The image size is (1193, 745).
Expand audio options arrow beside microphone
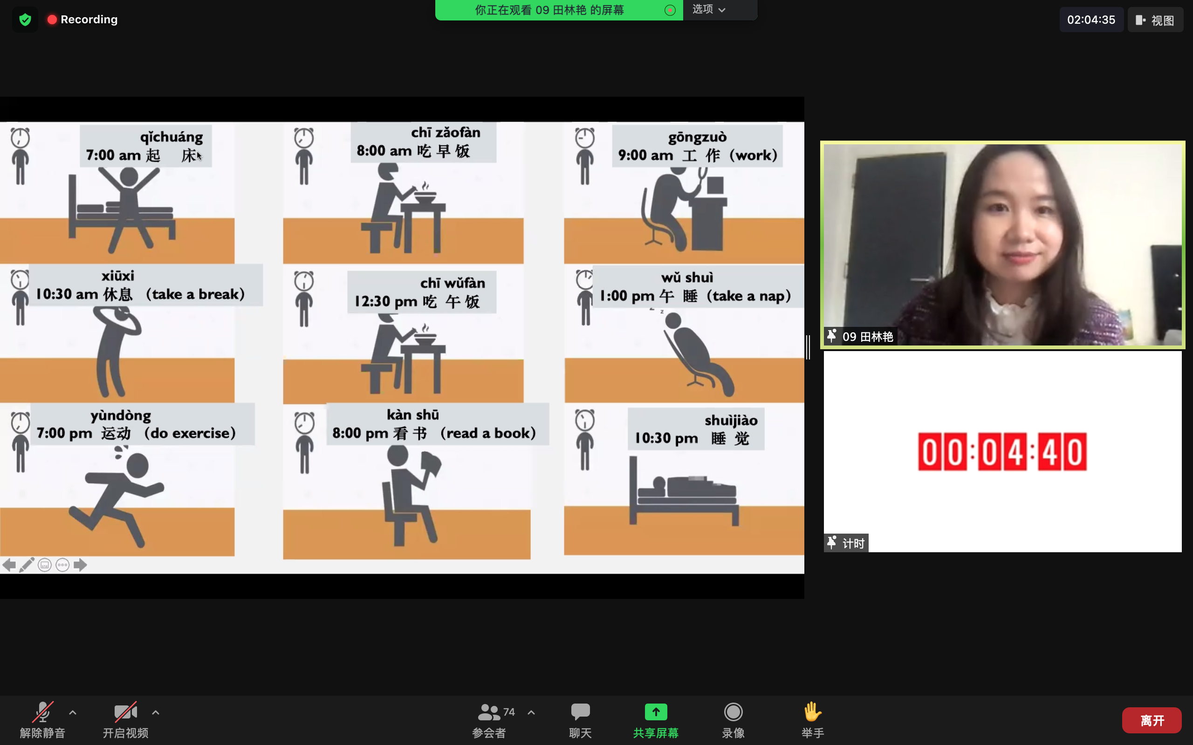73,712
